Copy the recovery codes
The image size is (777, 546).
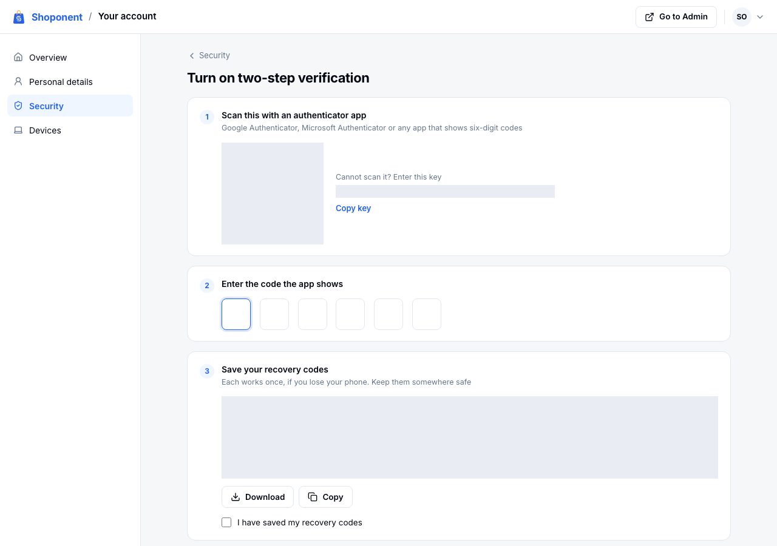pos(325,497)
